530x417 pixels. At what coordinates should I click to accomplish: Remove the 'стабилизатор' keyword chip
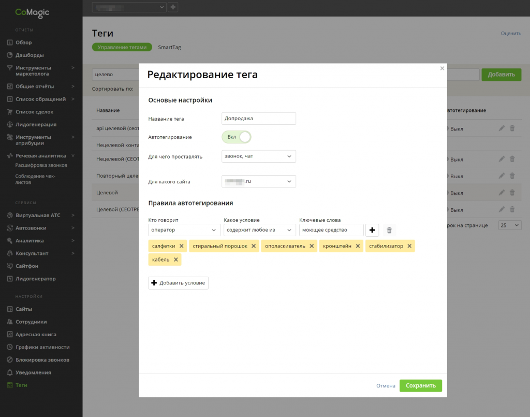point(409,246)
